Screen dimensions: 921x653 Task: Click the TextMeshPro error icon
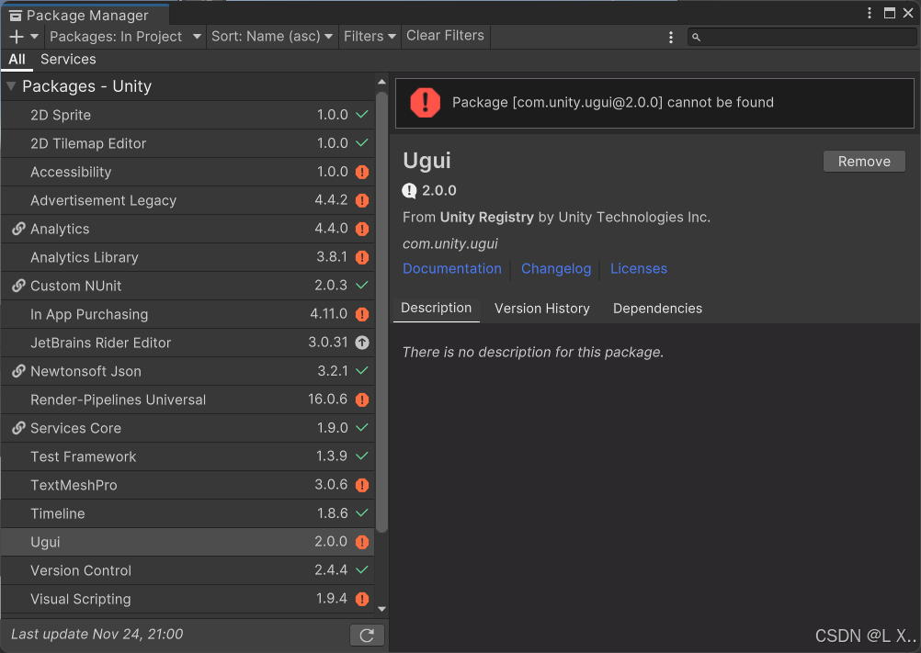(x=362, y=485)
